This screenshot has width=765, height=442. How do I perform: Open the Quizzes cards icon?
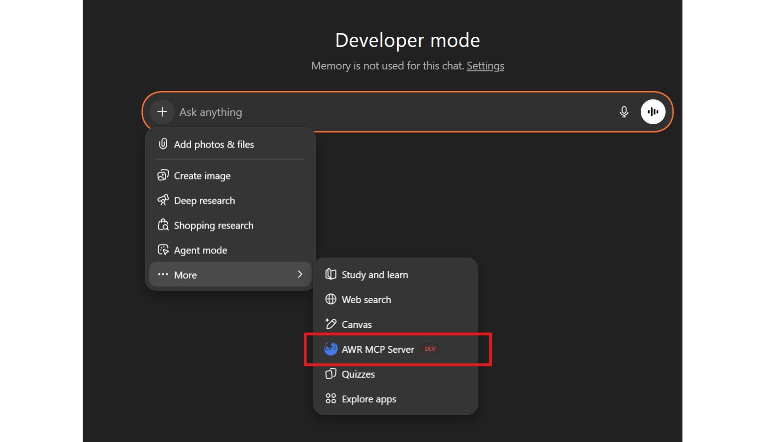tap(331, 374)
